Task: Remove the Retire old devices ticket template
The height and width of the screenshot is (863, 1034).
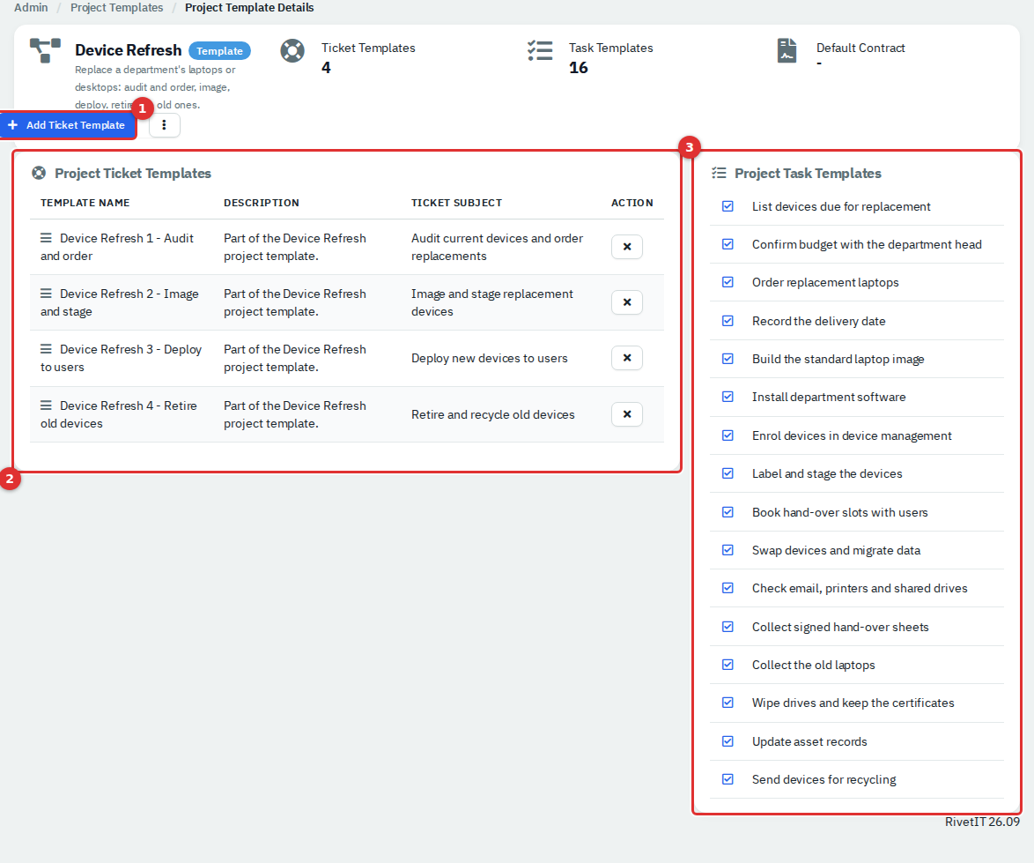Action: coord(627,414)
